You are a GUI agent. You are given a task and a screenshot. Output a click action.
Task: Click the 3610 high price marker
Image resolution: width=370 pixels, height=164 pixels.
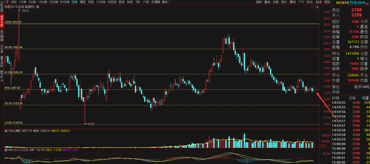[x=25, y=11]
